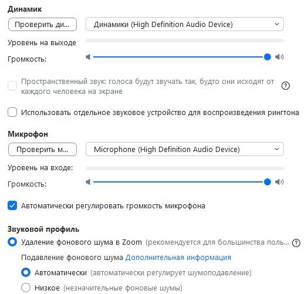The image size is (305, 294).
Task: Click the Проверить ди... speaker test button
Action: coord(42,25)
